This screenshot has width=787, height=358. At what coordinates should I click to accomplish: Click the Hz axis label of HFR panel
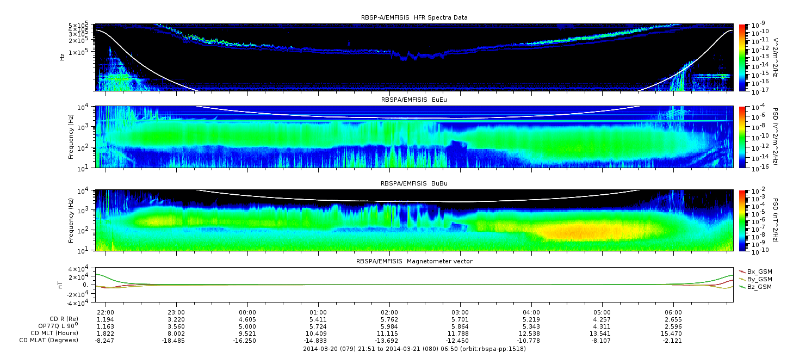click(63, 56)
